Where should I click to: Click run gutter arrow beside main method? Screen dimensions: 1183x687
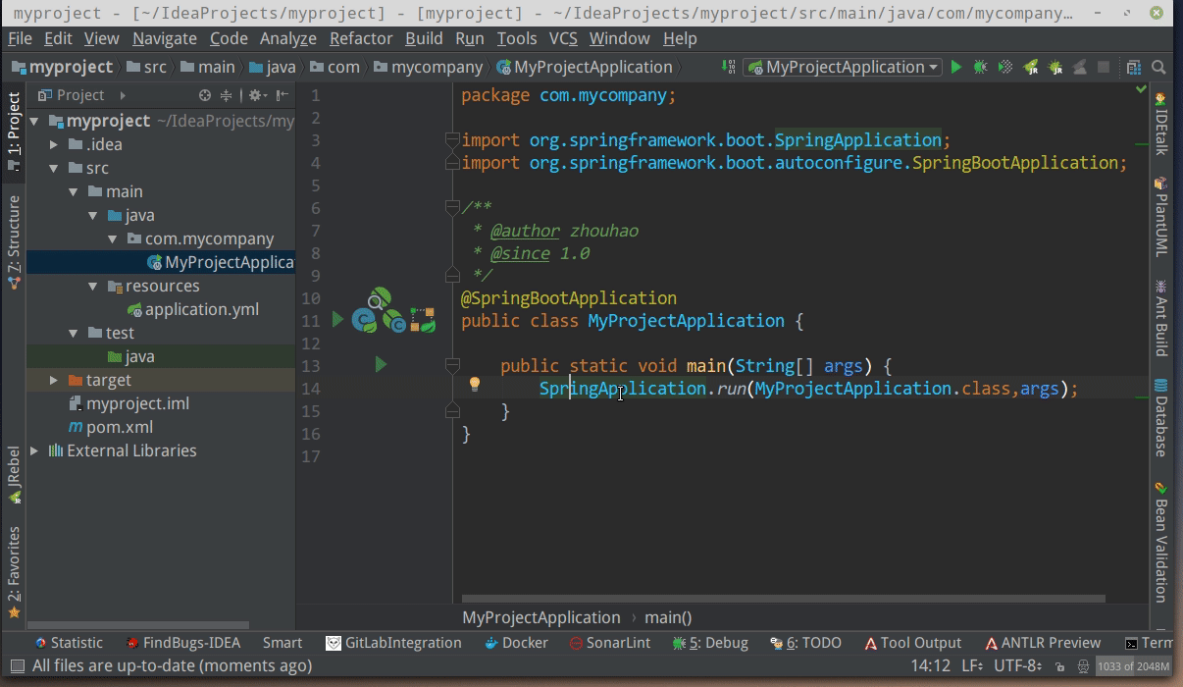(381, 365)
